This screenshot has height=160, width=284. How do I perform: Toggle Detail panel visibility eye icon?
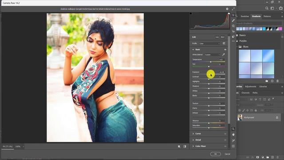(x=225, y=140)
